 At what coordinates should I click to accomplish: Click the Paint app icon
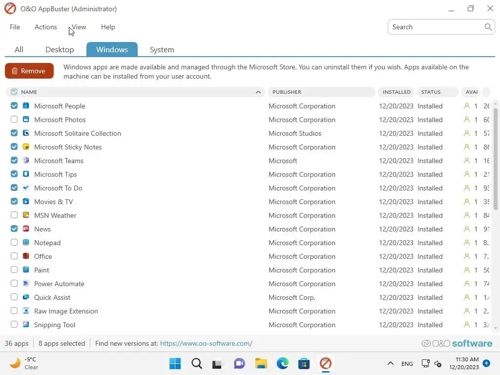tap(26, 270)
